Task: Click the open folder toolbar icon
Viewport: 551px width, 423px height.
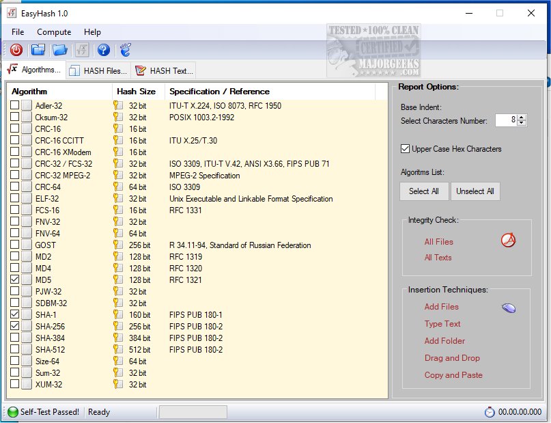Action: (60, 49)
